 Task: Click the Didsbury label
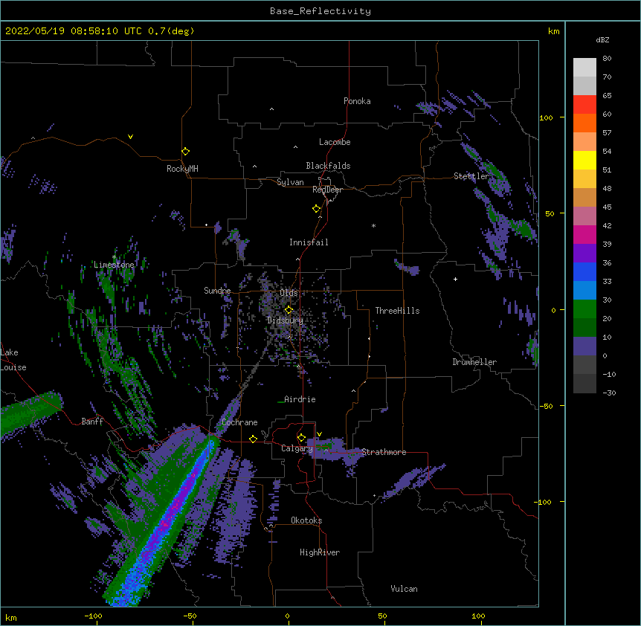click(286, 320)
